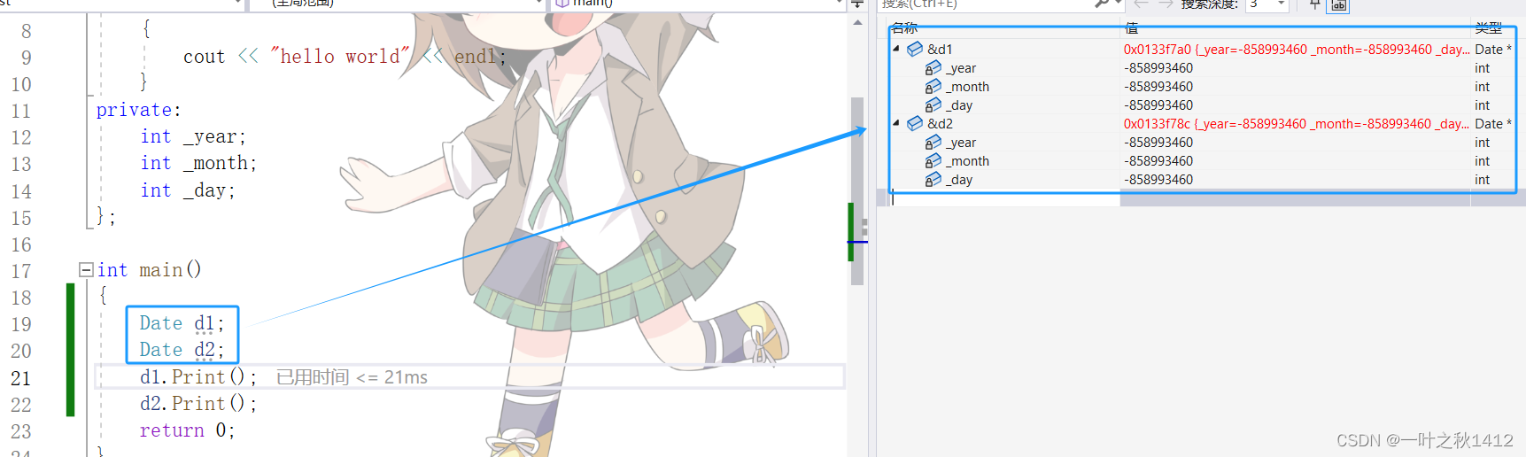Click the editor split-window icon above scrollbar

[x=857, y=4]
